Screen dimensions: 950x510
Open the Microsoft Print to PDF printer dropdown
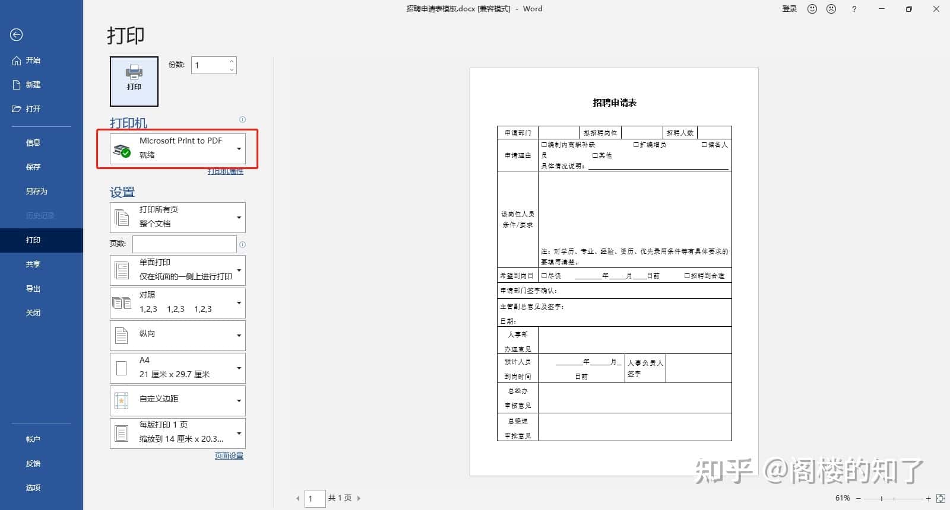[178, 148]
